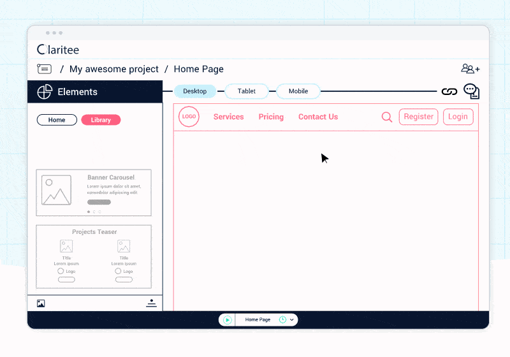Expand the Home Page dropdown chevron
The image size is (510, 357).
[292, 319]
